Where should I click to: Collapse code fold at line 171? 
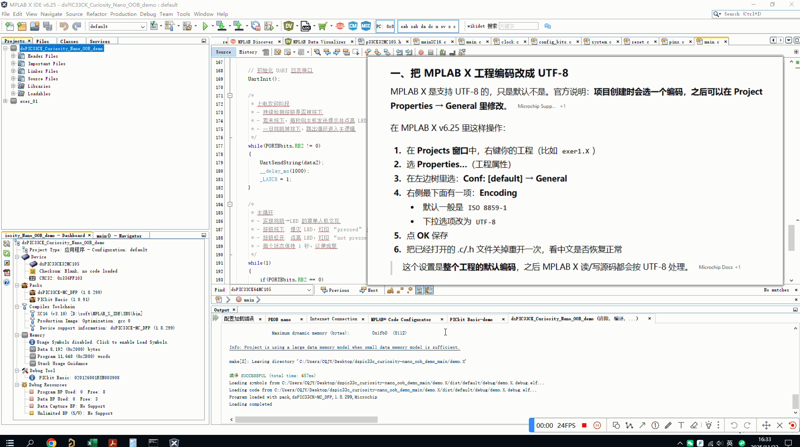click(x=230, y=96)
